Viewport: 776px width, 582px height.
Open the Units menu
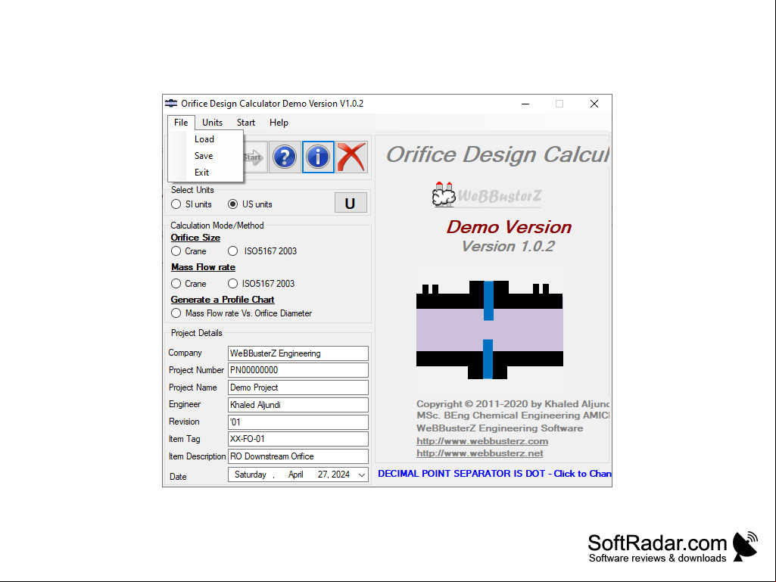(x=212, y=123)
